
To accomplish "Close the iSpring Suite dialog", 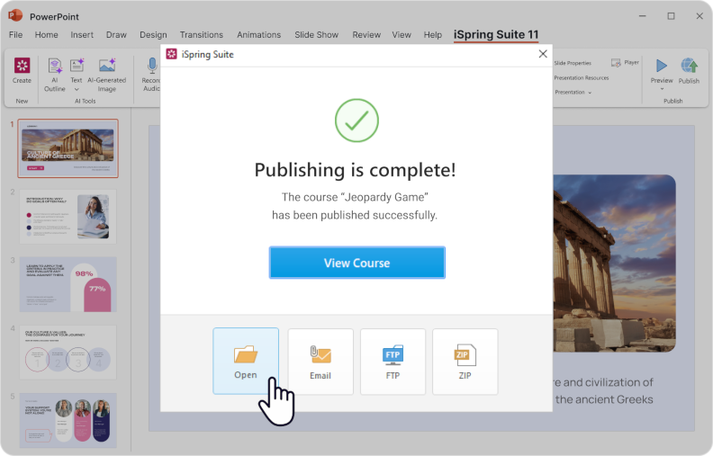I will pyautogui.click(x=543, y=54).
